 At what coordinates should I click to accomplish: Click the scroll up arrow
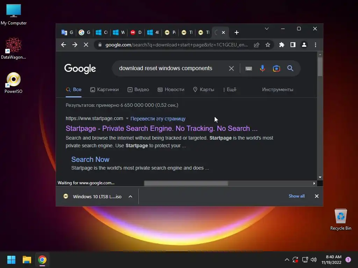[x=320, y=54]
